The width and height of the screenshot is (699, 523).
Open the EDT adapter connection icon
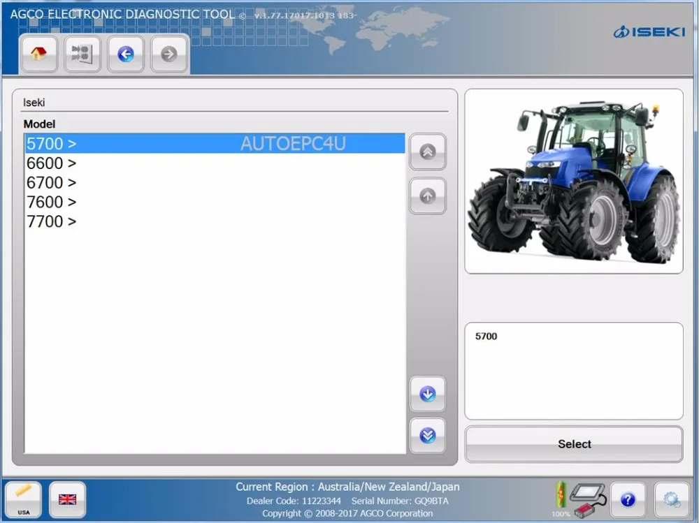tap(589, 499)
